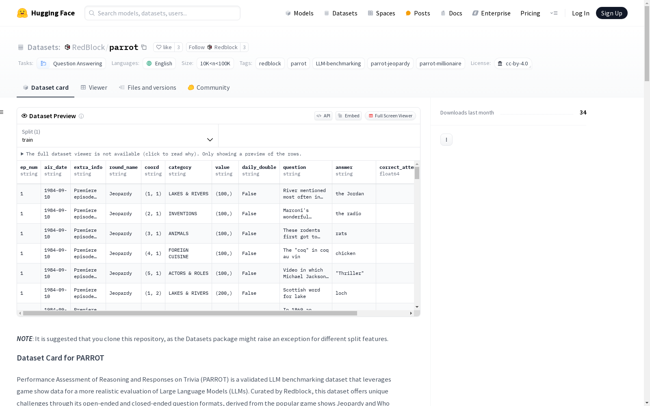Click the English language tag
This screenshot has width=650, height=406.
coord(159,63)
